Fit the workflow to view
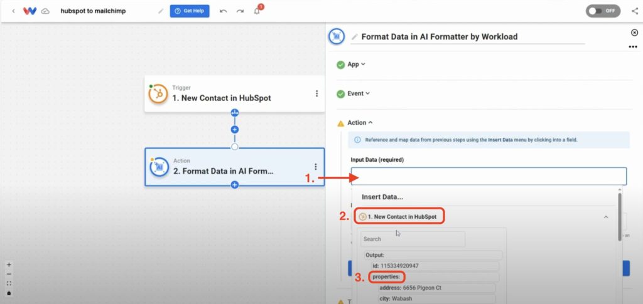 click(9, 283)
